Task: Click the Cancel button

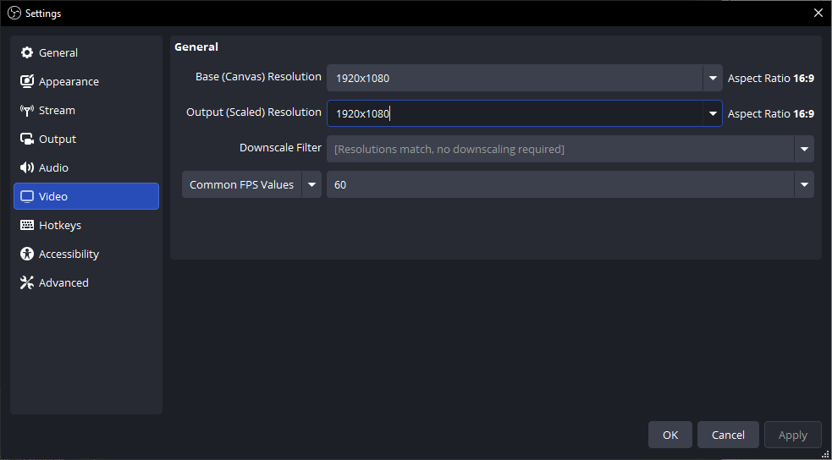Action: tap(728, 435)
